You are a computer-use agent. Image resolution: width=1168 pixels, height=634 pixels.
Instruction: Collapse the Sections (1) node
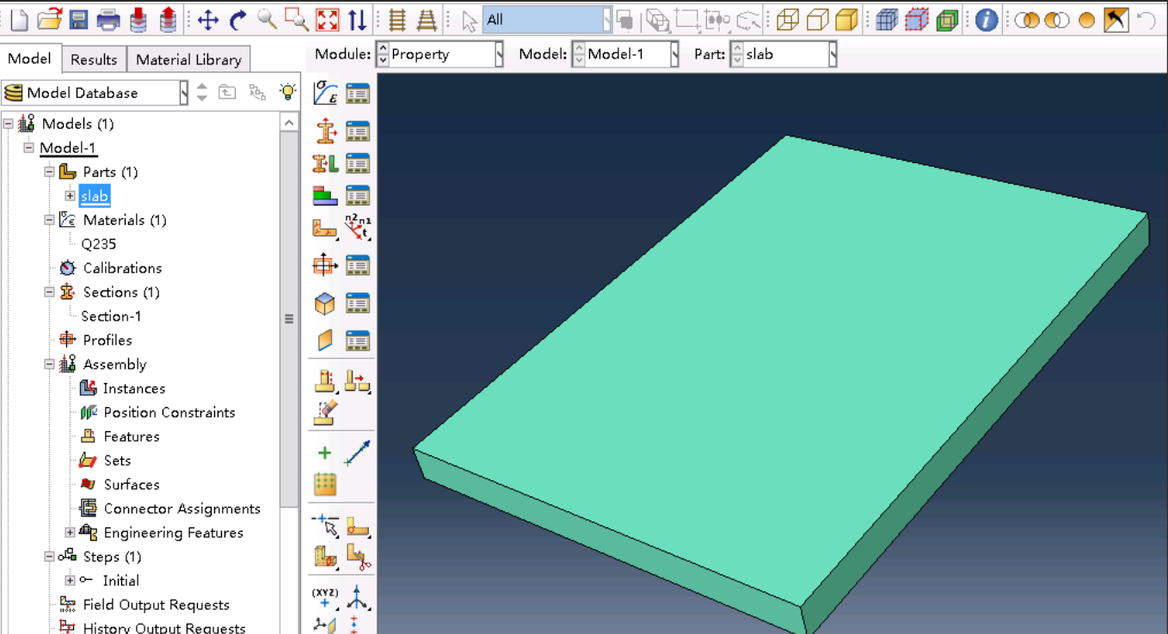[50, 292]
